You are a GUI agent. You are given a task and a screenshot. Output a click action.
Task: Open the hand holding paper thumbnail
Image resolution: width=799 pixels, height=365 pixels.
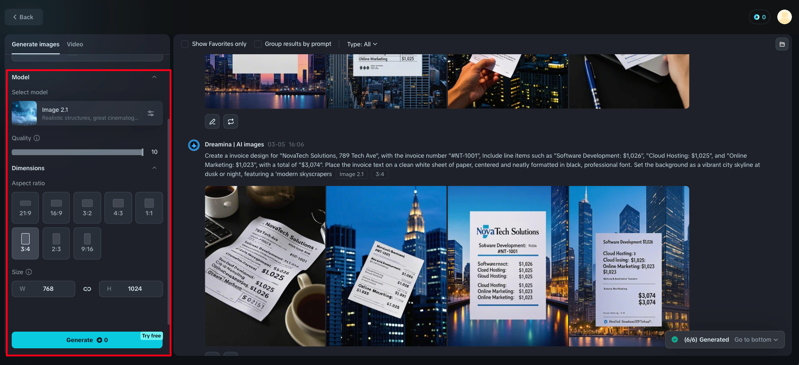click(x=508, y=81)
